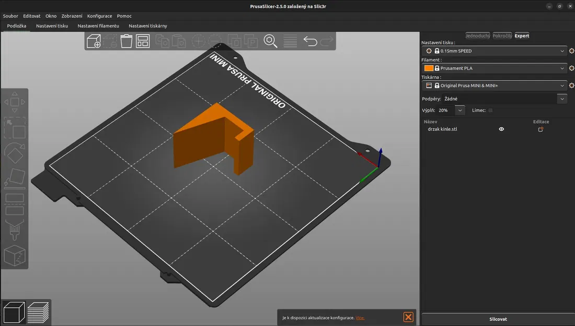Select the Rotate tool in left toolbar
Viewport: 575px width, 326px height.
15,153
